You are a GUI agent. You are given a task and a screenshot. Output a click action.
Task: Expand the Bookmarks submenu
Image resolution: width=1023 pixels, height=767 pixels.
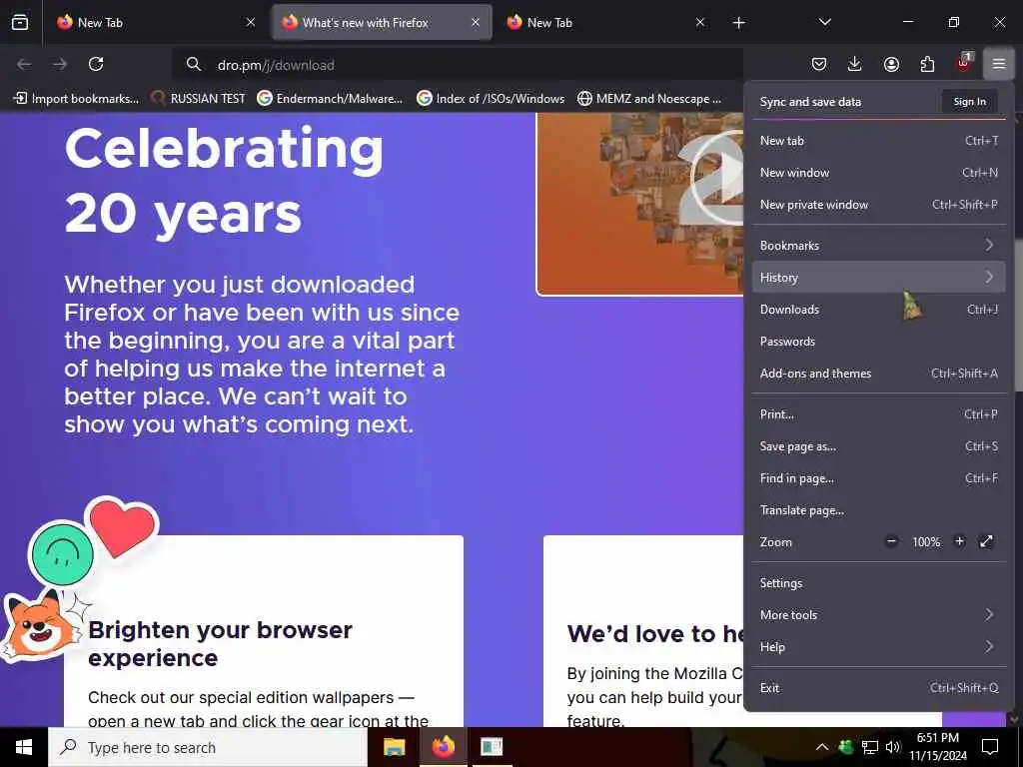point(879,246)
